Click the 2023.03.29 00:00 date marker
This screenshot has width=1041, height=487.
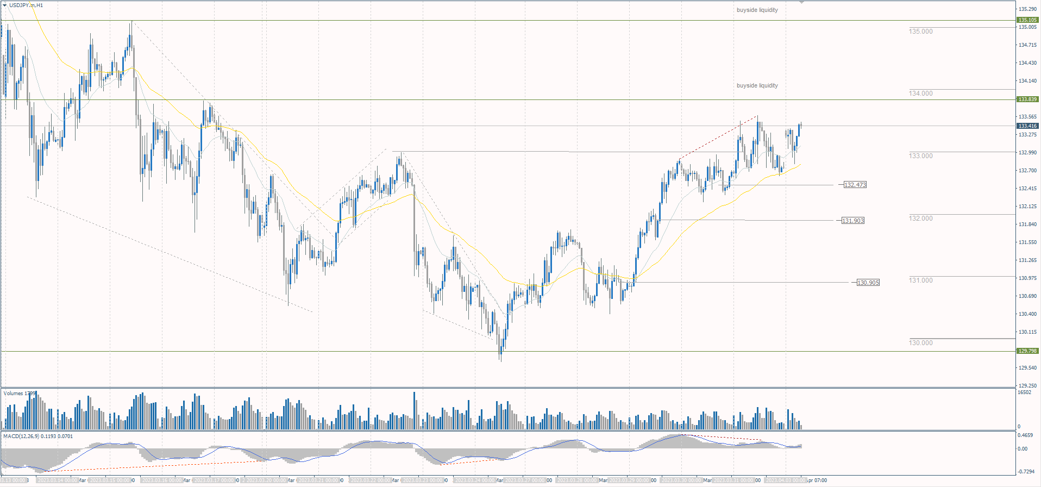630,480
